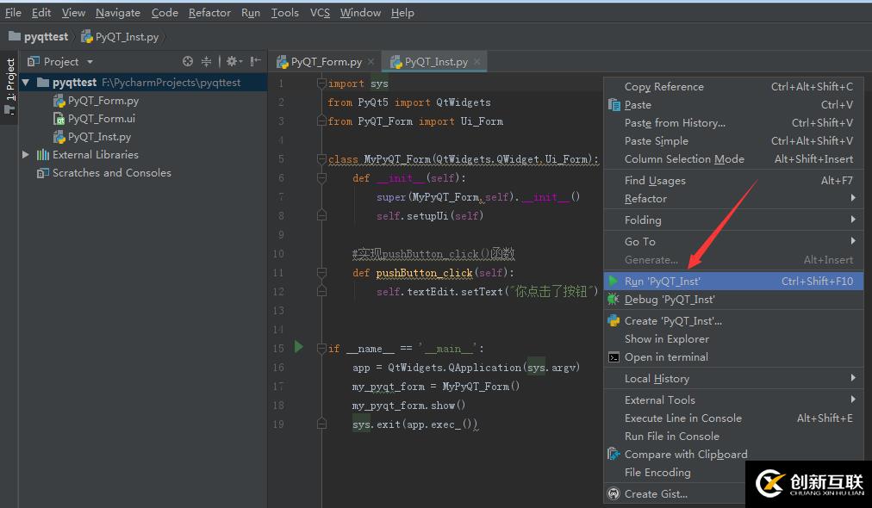
Task: Toggle Column Selection Mode
Action: point(733,159)
